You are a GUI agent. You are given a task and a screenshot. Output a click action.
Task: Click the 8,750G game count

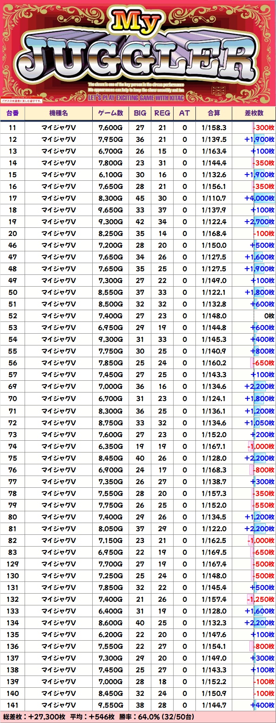pos(111,423)
